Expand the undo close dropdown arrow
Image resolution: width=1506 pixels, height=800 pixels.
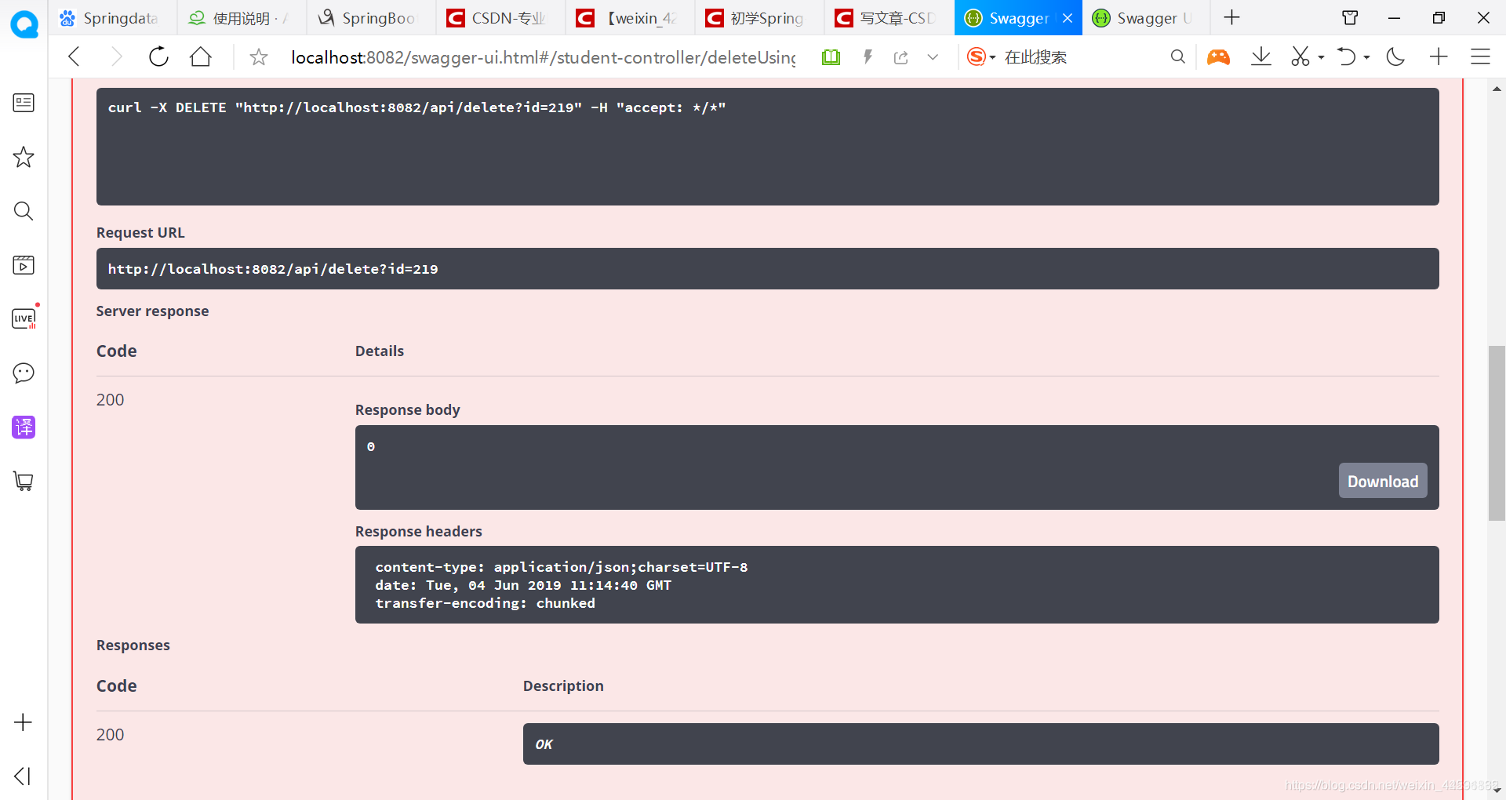click(x=1366, y=57)
